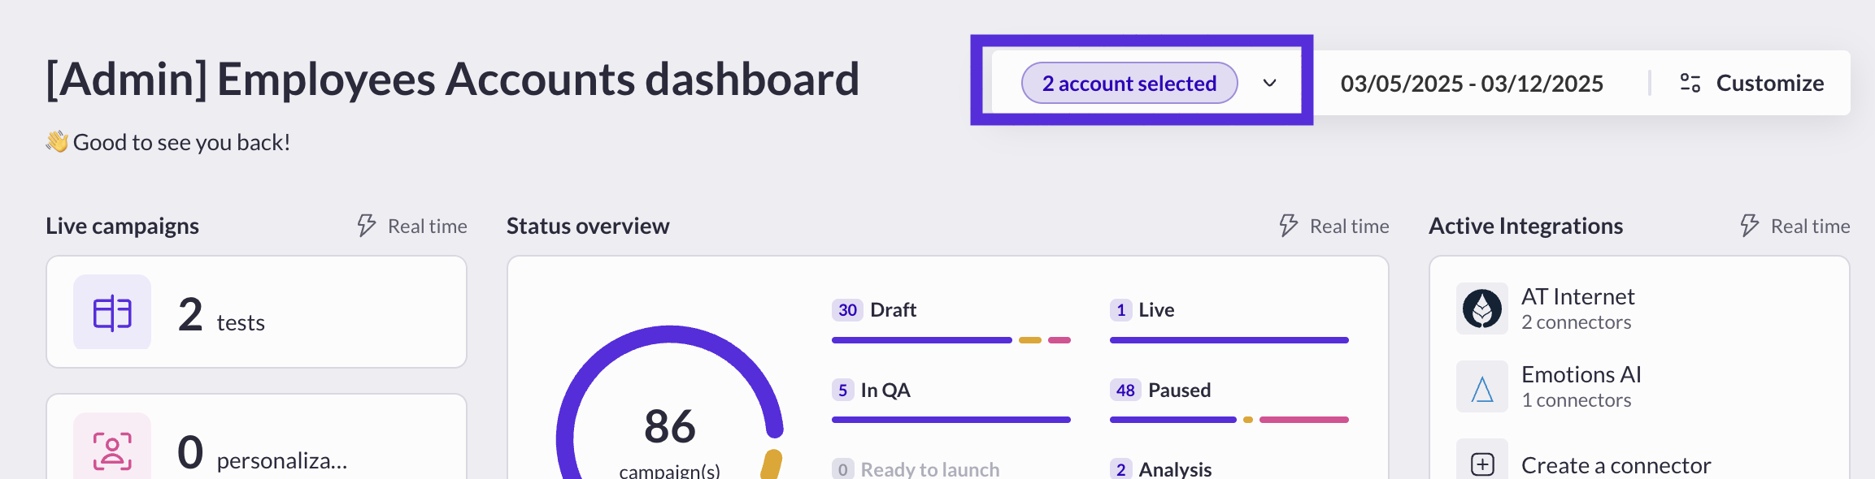
Task: Click the Customize sliders icon
Action: [x=1690, y=83]
